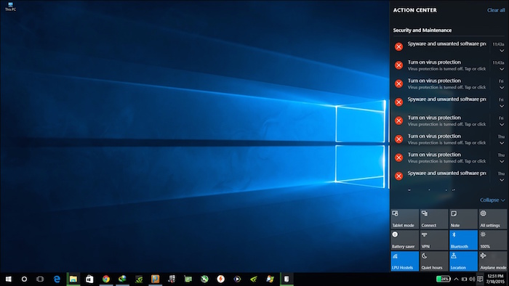Open 11:43a Turn on virus protection notification
This screenshot has width=509, height=286.
(x=449, y=65)
